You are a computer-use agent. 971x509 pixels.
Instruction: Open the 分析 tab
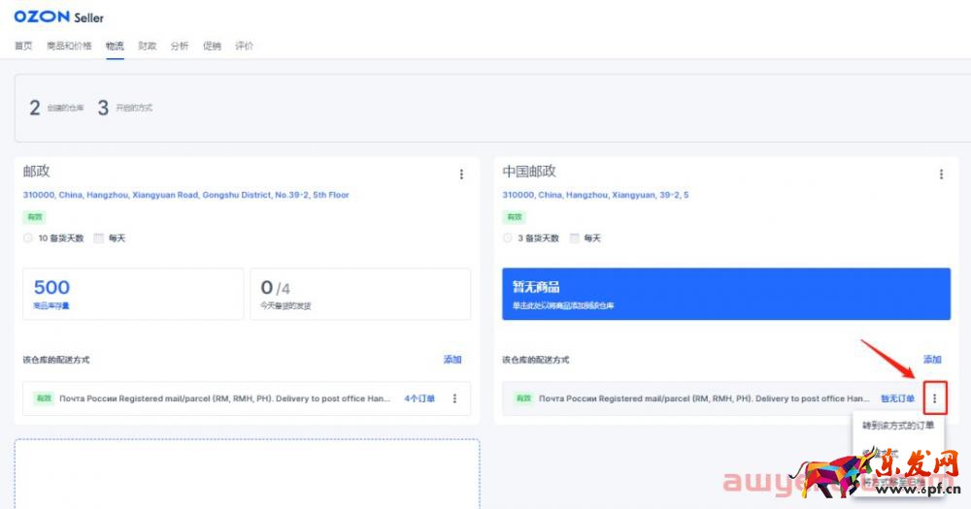(179, 46)
